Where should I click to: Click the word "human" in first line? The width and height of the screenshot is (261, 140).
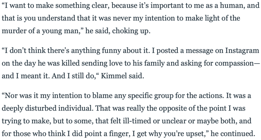click(232, 6)
